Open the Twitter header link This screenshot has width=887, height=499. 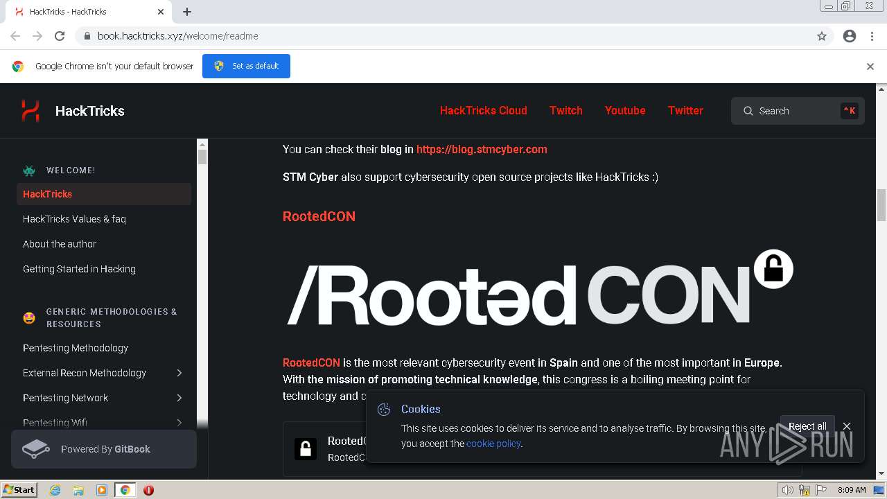685,111
